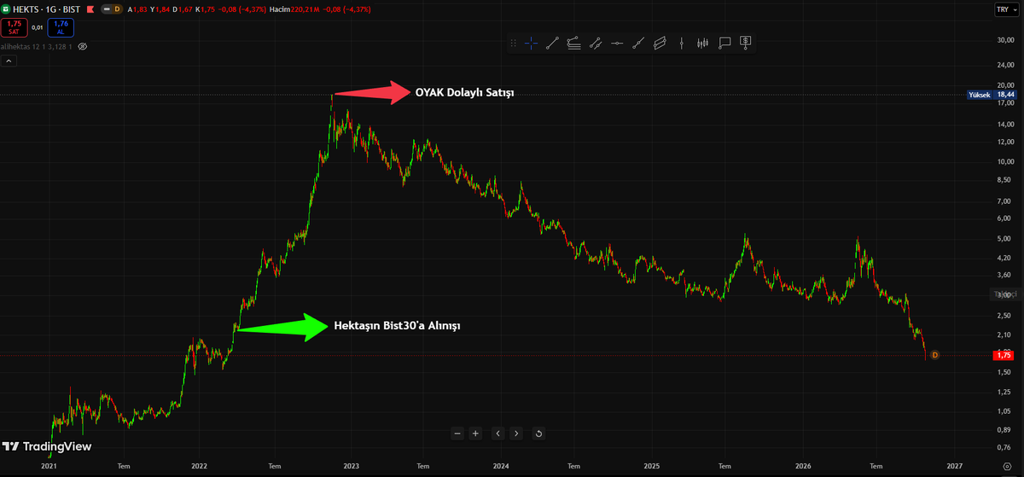The width and height of the screenshot is (1024, 477).
Task: Select the parallel channel box tool
Action: coord(660,43)
